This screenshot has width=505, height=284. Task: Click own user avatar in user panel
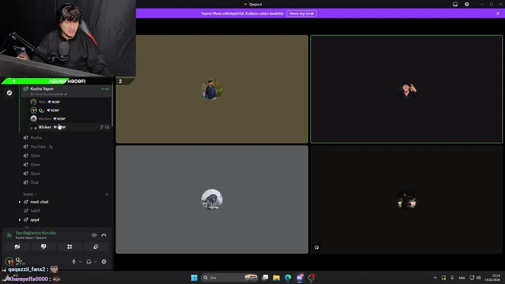click(x=9, y=262)
